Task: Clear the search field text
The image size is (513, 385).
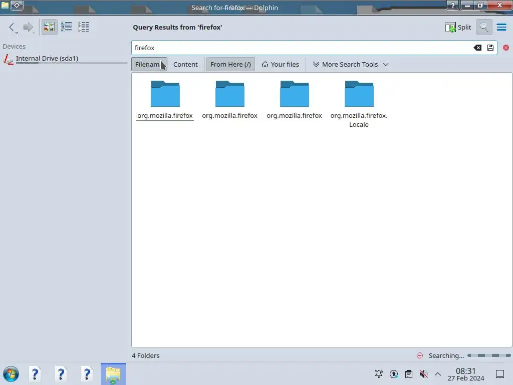Action: (477, 48)
